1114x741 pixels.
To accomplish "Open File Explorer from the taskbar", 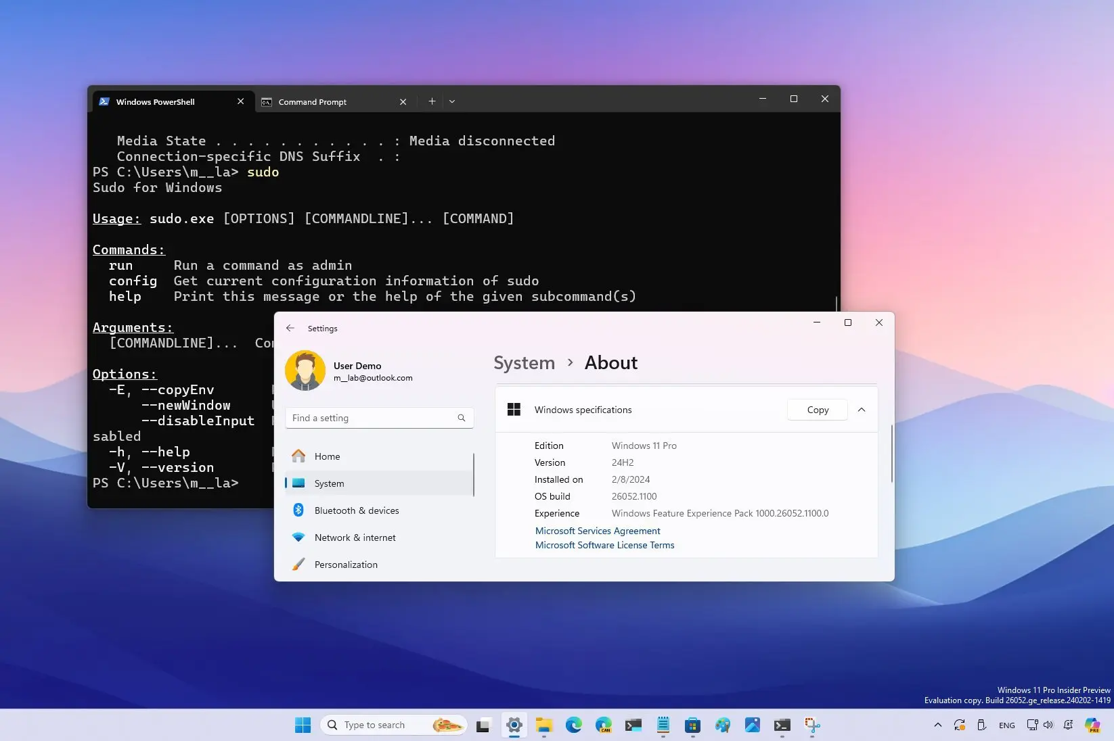I will click(544, 725).
